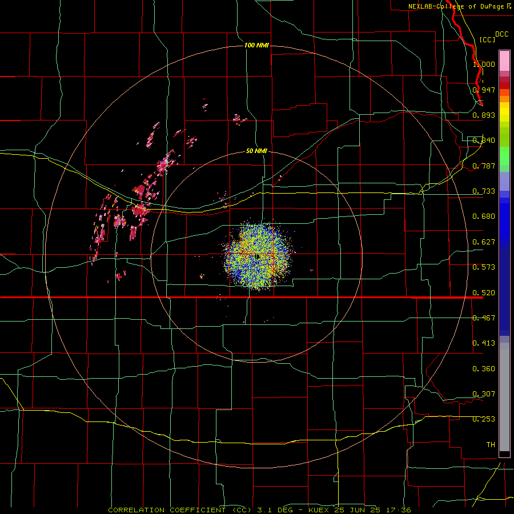Screen dimensions: 514x514
Task: Click the 0.573 value on the color scale
Action: click(484, 267)
